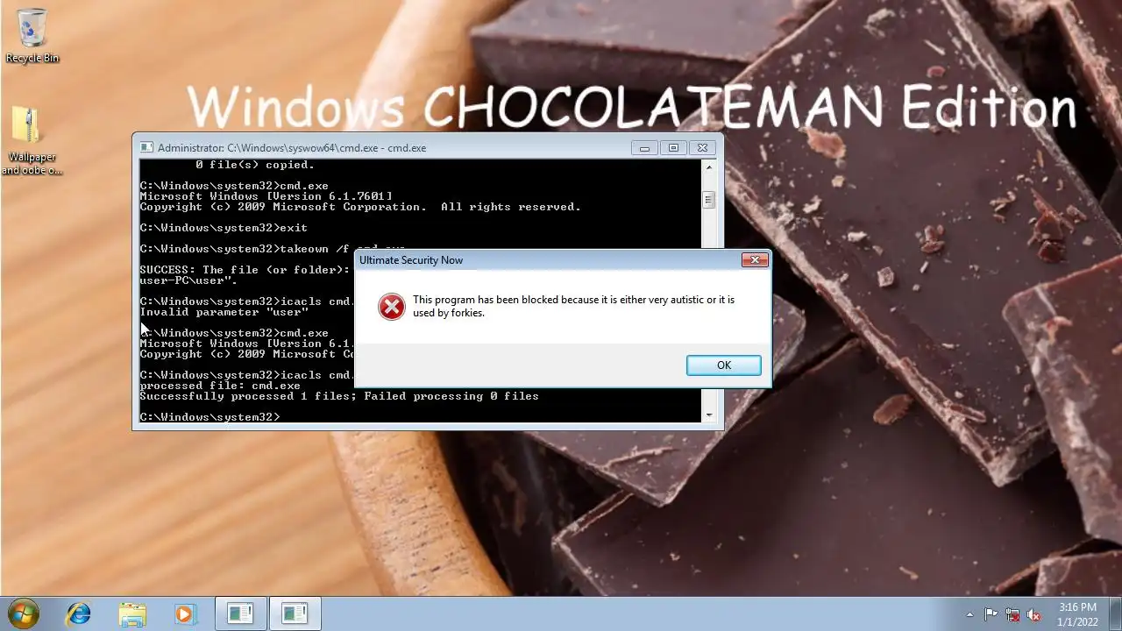Click the cmd window title bar text
This screenshot has height=631, width=1122.
[x=292, y=148]
